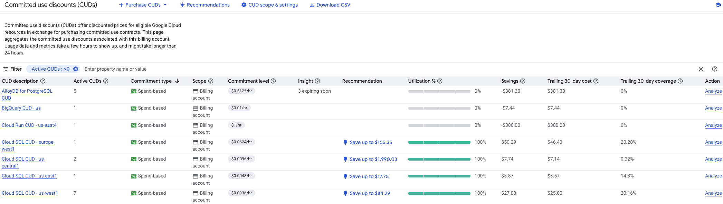Viewport: 723px width, 204px height.
Task: Open Cloud SQL CUD - us-central1 link
Action: tap(23, 162)
